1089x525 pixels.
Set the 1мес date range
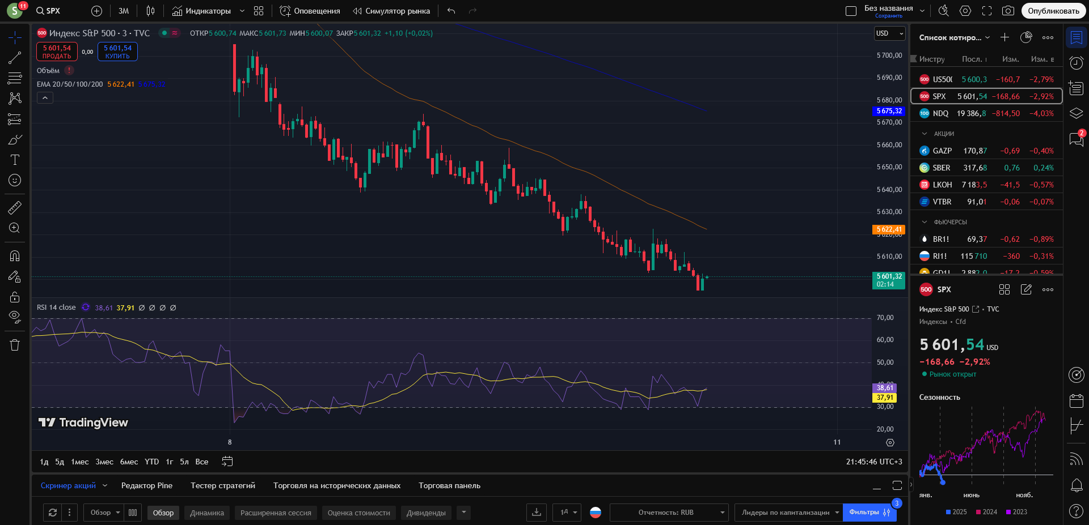pos(79,462)
